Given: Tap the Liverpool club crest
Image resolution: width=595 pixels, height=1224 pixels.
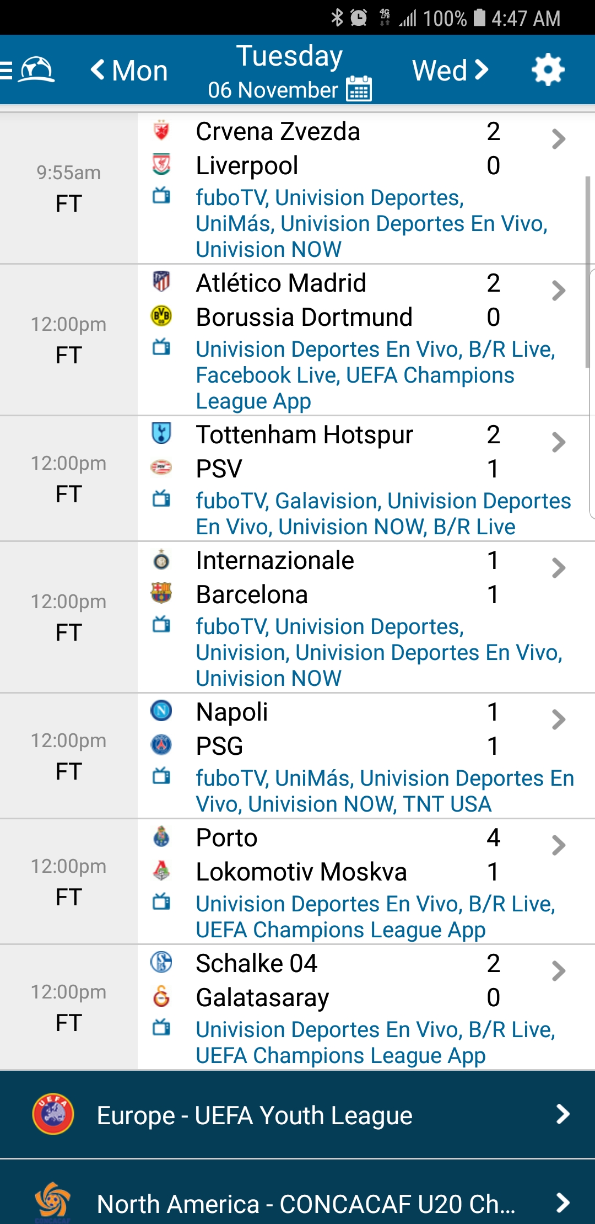Looking at the screenshot, I should [161, 164].
